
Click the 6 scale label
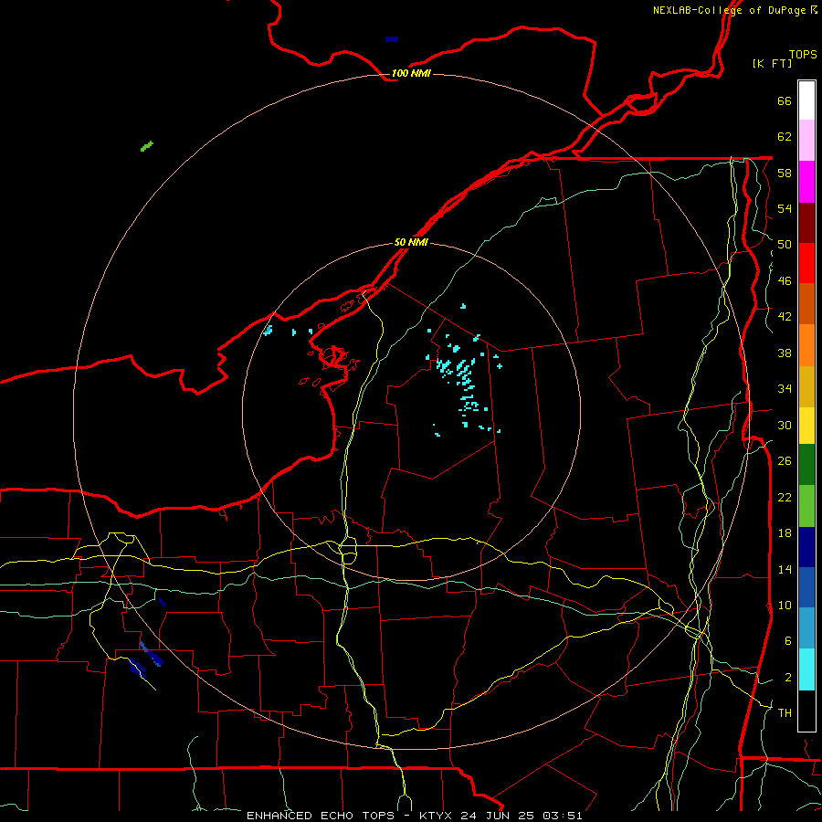pyautogui.click(x=788, y=641)
